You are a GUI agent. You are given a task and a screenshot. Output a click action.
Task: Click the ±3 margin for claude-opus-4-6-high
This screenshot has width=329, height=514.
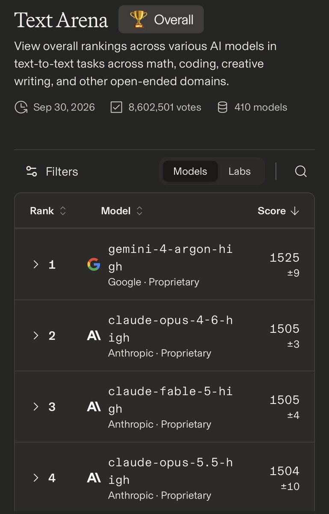(293, 344)
